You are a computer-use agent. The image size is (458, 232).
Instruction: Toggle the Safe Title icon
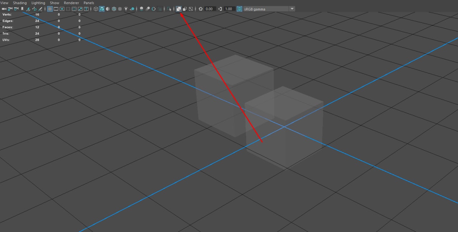[86, 9]
